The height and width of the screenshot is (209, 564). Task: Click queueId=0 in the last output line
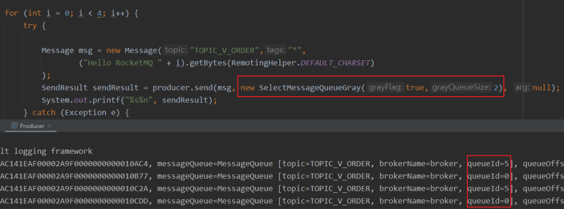(x=488, y=202)
